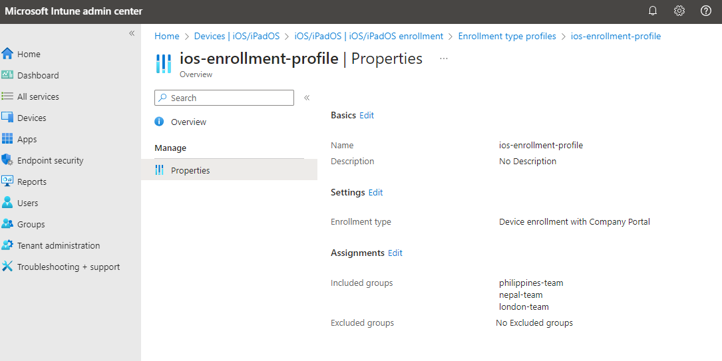The width and height of the screenshot is (722, 361).
Task: Select Overview in the resource menu
Action: coord(188,122)
